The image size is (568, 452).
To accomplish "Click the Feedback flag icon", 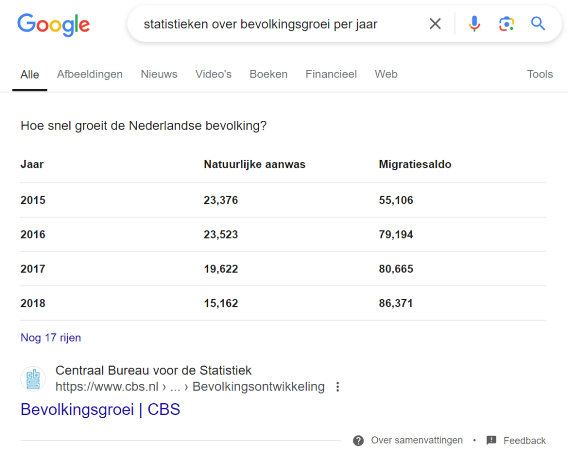I will pyautogui.click(x=491, y=440).
